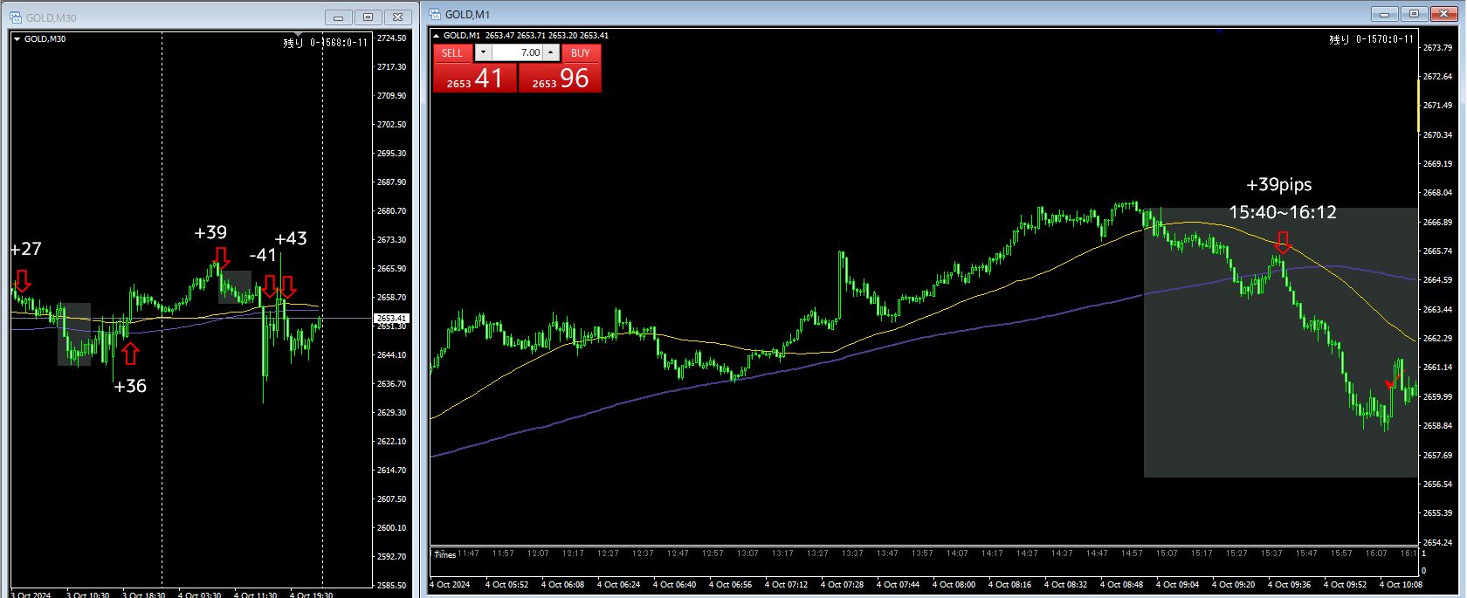Click the 3 Oct 18:30 time label on M30
Image resolution: width=1467 pixels, height=598 pixels.
(144, 595)
